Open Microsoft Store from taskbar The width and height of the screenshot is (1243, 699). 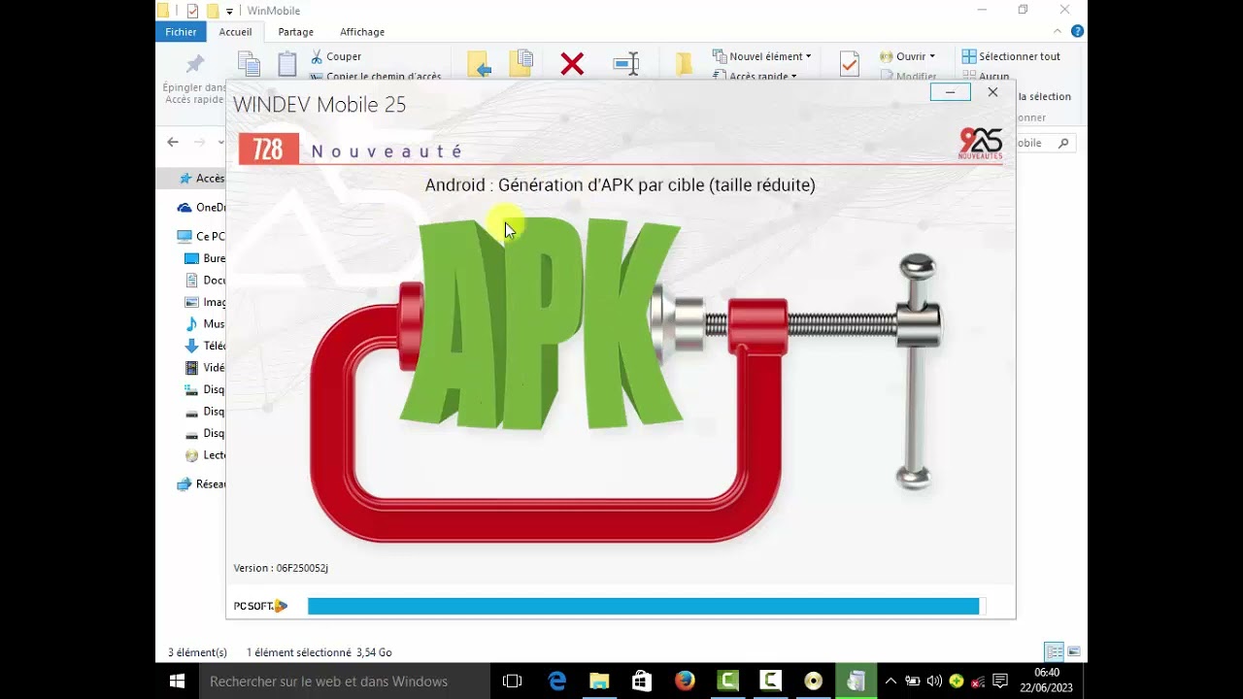coord(642,682)
